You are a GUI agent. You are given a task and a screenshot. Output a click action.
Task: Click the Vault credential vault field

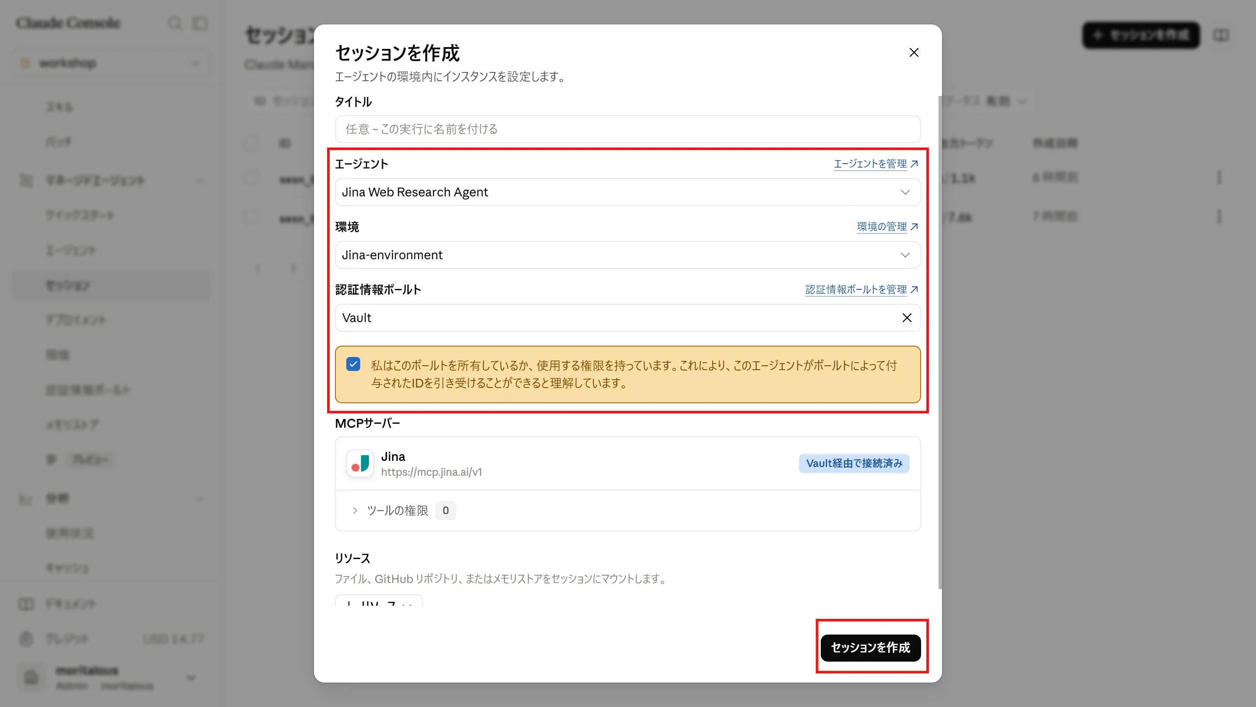628,318
